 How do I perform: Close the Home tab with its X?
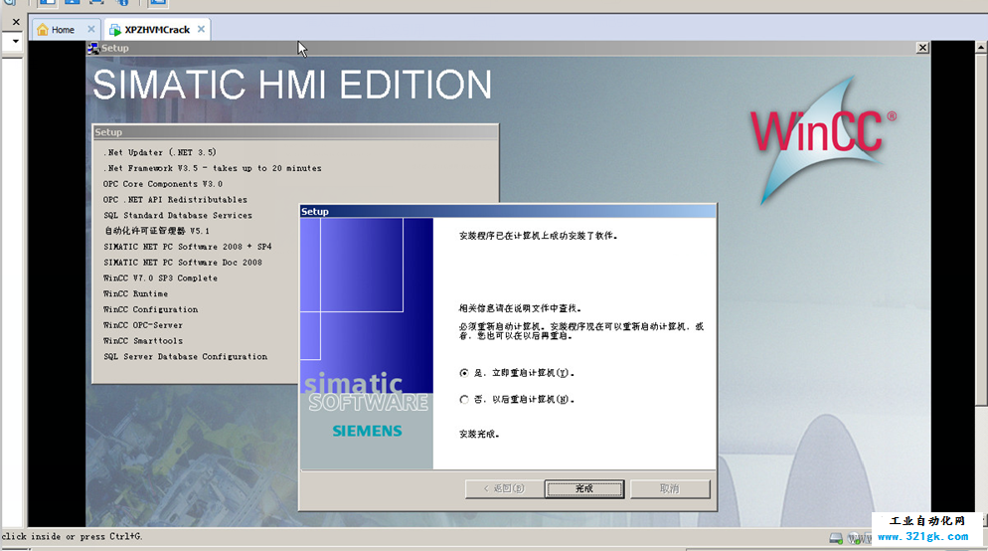(x=91, y=29)
